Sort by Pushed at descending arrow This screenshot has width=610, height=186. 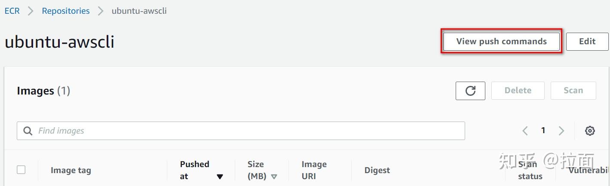pyautogui.click(x=220, y=177)
